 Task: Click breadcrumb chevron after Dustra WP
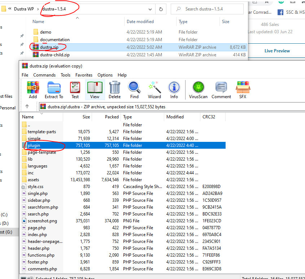click(38, 9)
